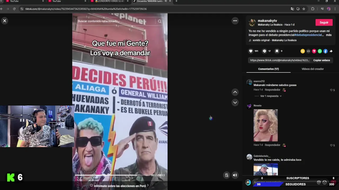Switch to CONDORITO V3NDE browser tab
This screenshot has height=190, width=339.
coord(109,1)
